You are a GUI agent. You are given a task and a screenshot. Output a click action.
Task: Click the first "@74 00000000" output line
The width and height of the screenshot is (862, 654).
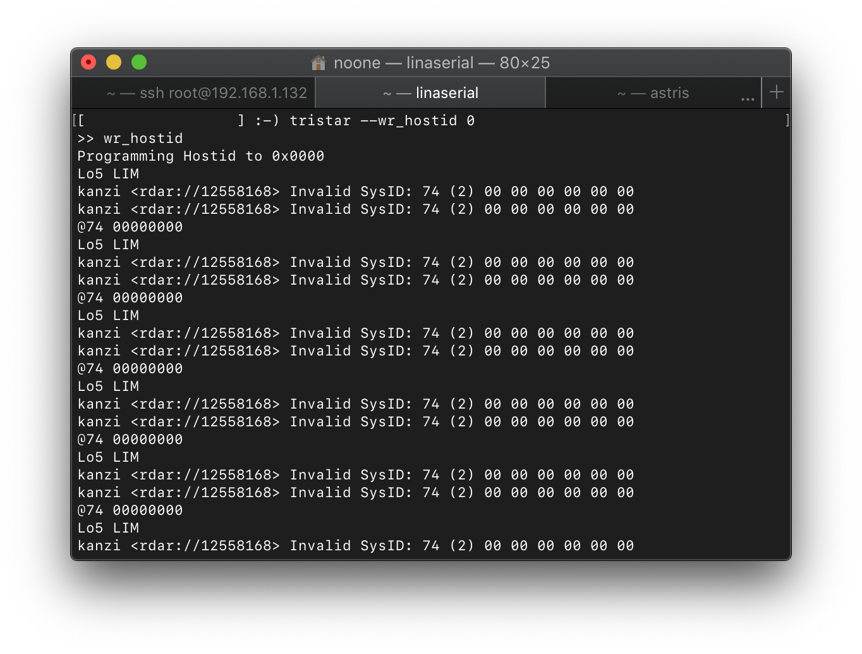[x=130, y=227]
